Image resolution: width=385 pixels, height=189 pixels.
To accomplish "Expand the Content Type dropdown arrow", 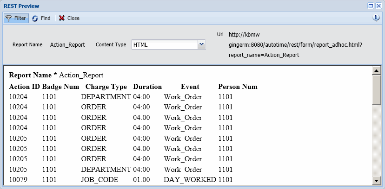I will [201, 44].
